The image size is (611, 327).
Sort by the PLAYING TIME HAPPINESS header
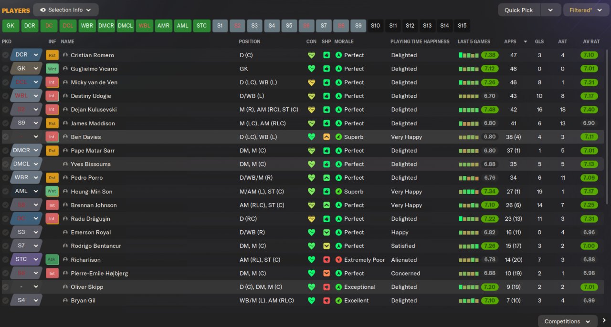coord(420,41)
